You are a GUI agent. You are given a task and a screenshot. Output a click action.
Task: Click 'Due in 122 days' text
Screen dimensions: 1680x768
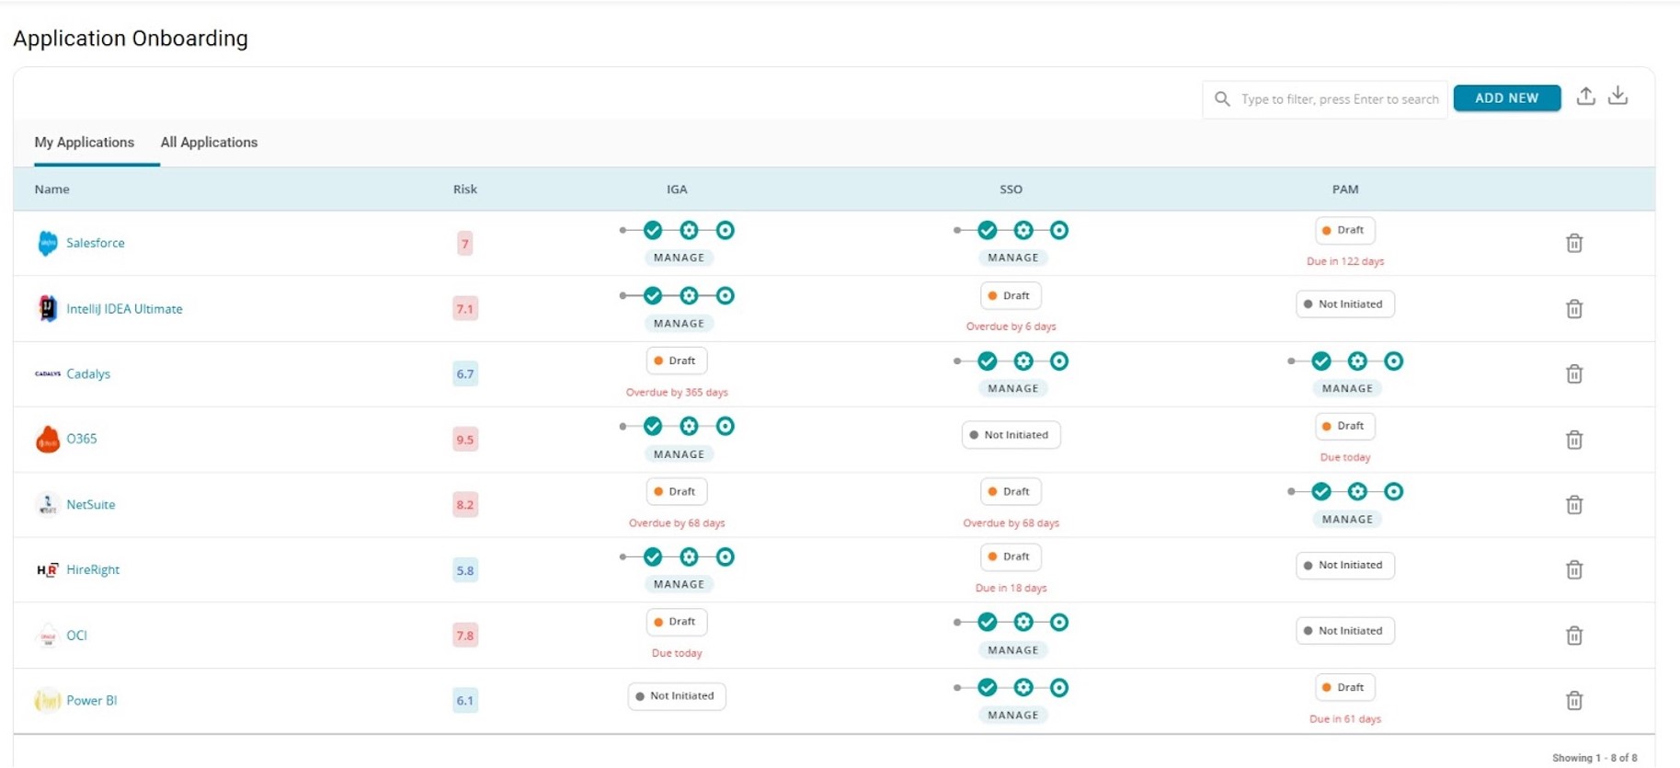tap(1345, 261)
